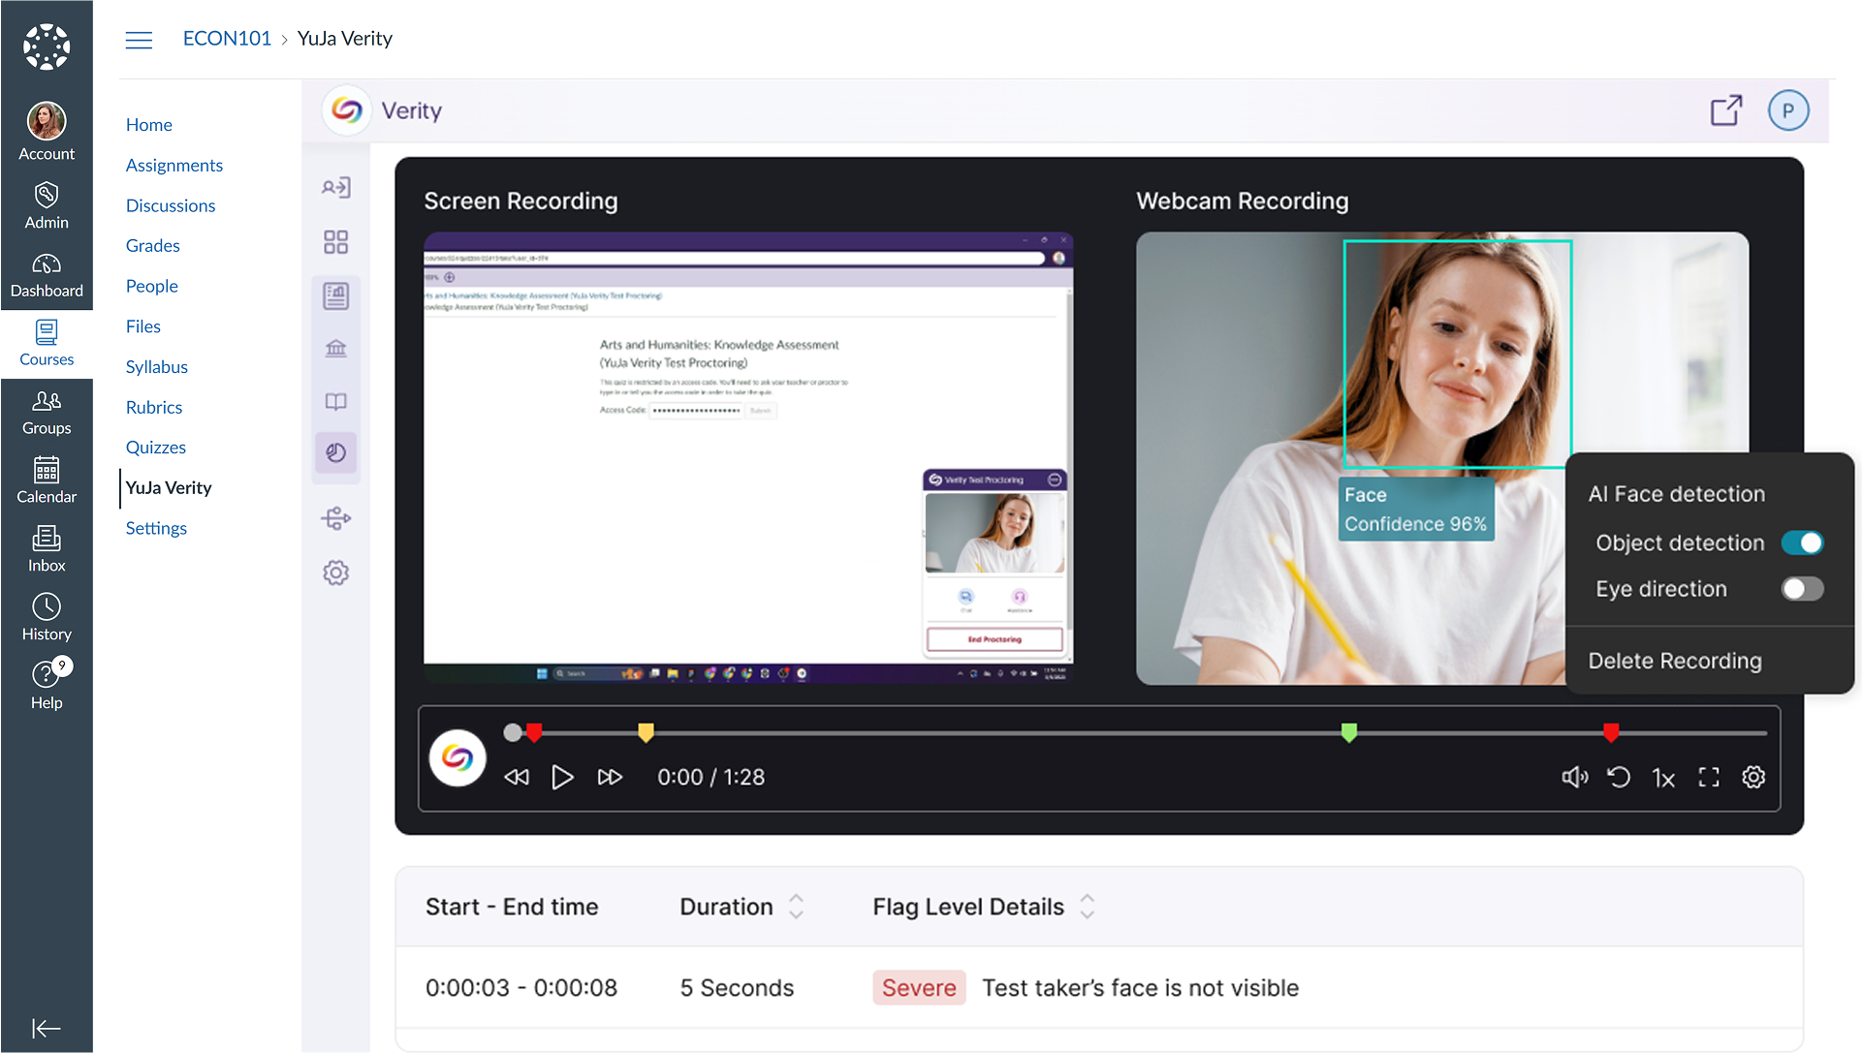Open Quizzes in course navigation

click(x=155, y=448)
